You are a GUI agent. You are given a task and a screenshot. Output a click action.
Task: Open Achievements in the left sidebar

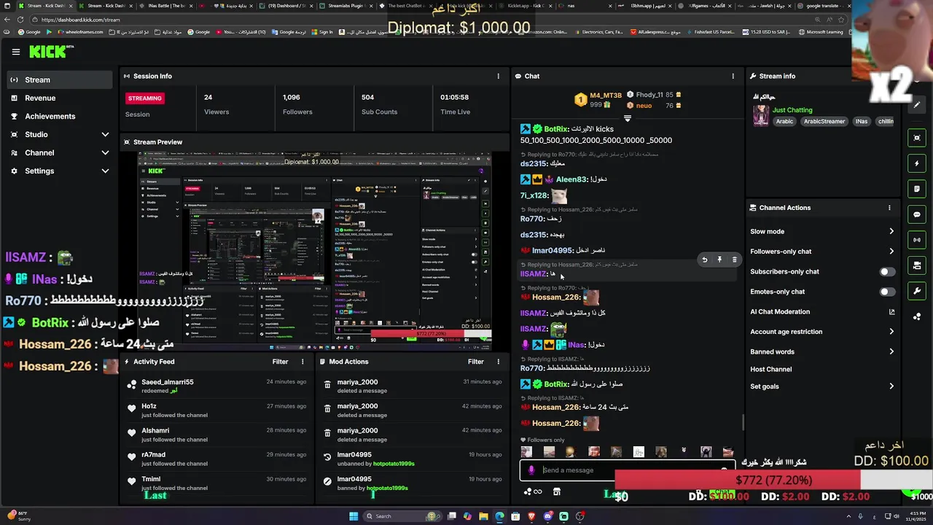(60, 117)
